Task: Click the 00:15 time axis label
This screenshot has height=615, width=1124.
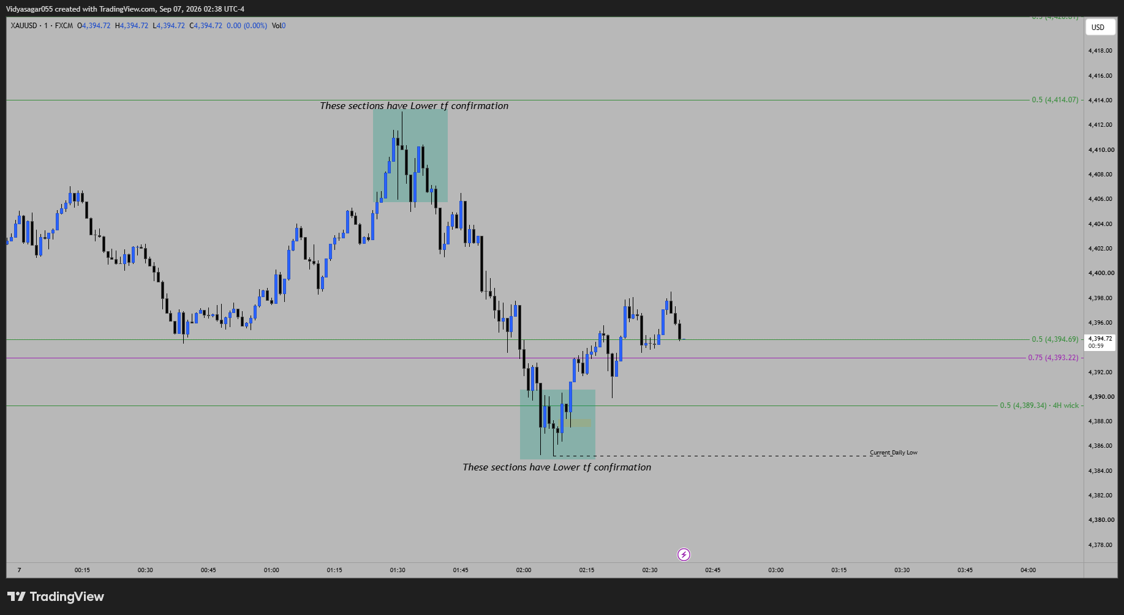Action: click(x=82, y=570)
